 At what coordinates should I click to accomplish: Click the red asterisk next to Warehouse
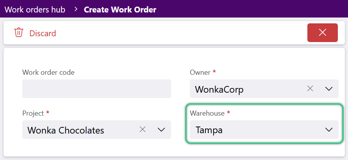228,112
